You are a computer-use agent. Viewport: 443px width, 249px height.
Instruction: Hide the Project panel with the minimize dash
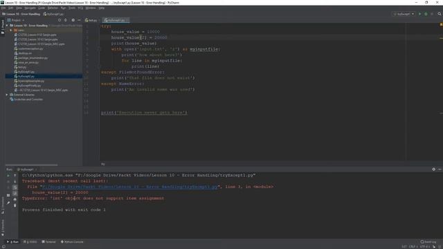pos(79,20)
